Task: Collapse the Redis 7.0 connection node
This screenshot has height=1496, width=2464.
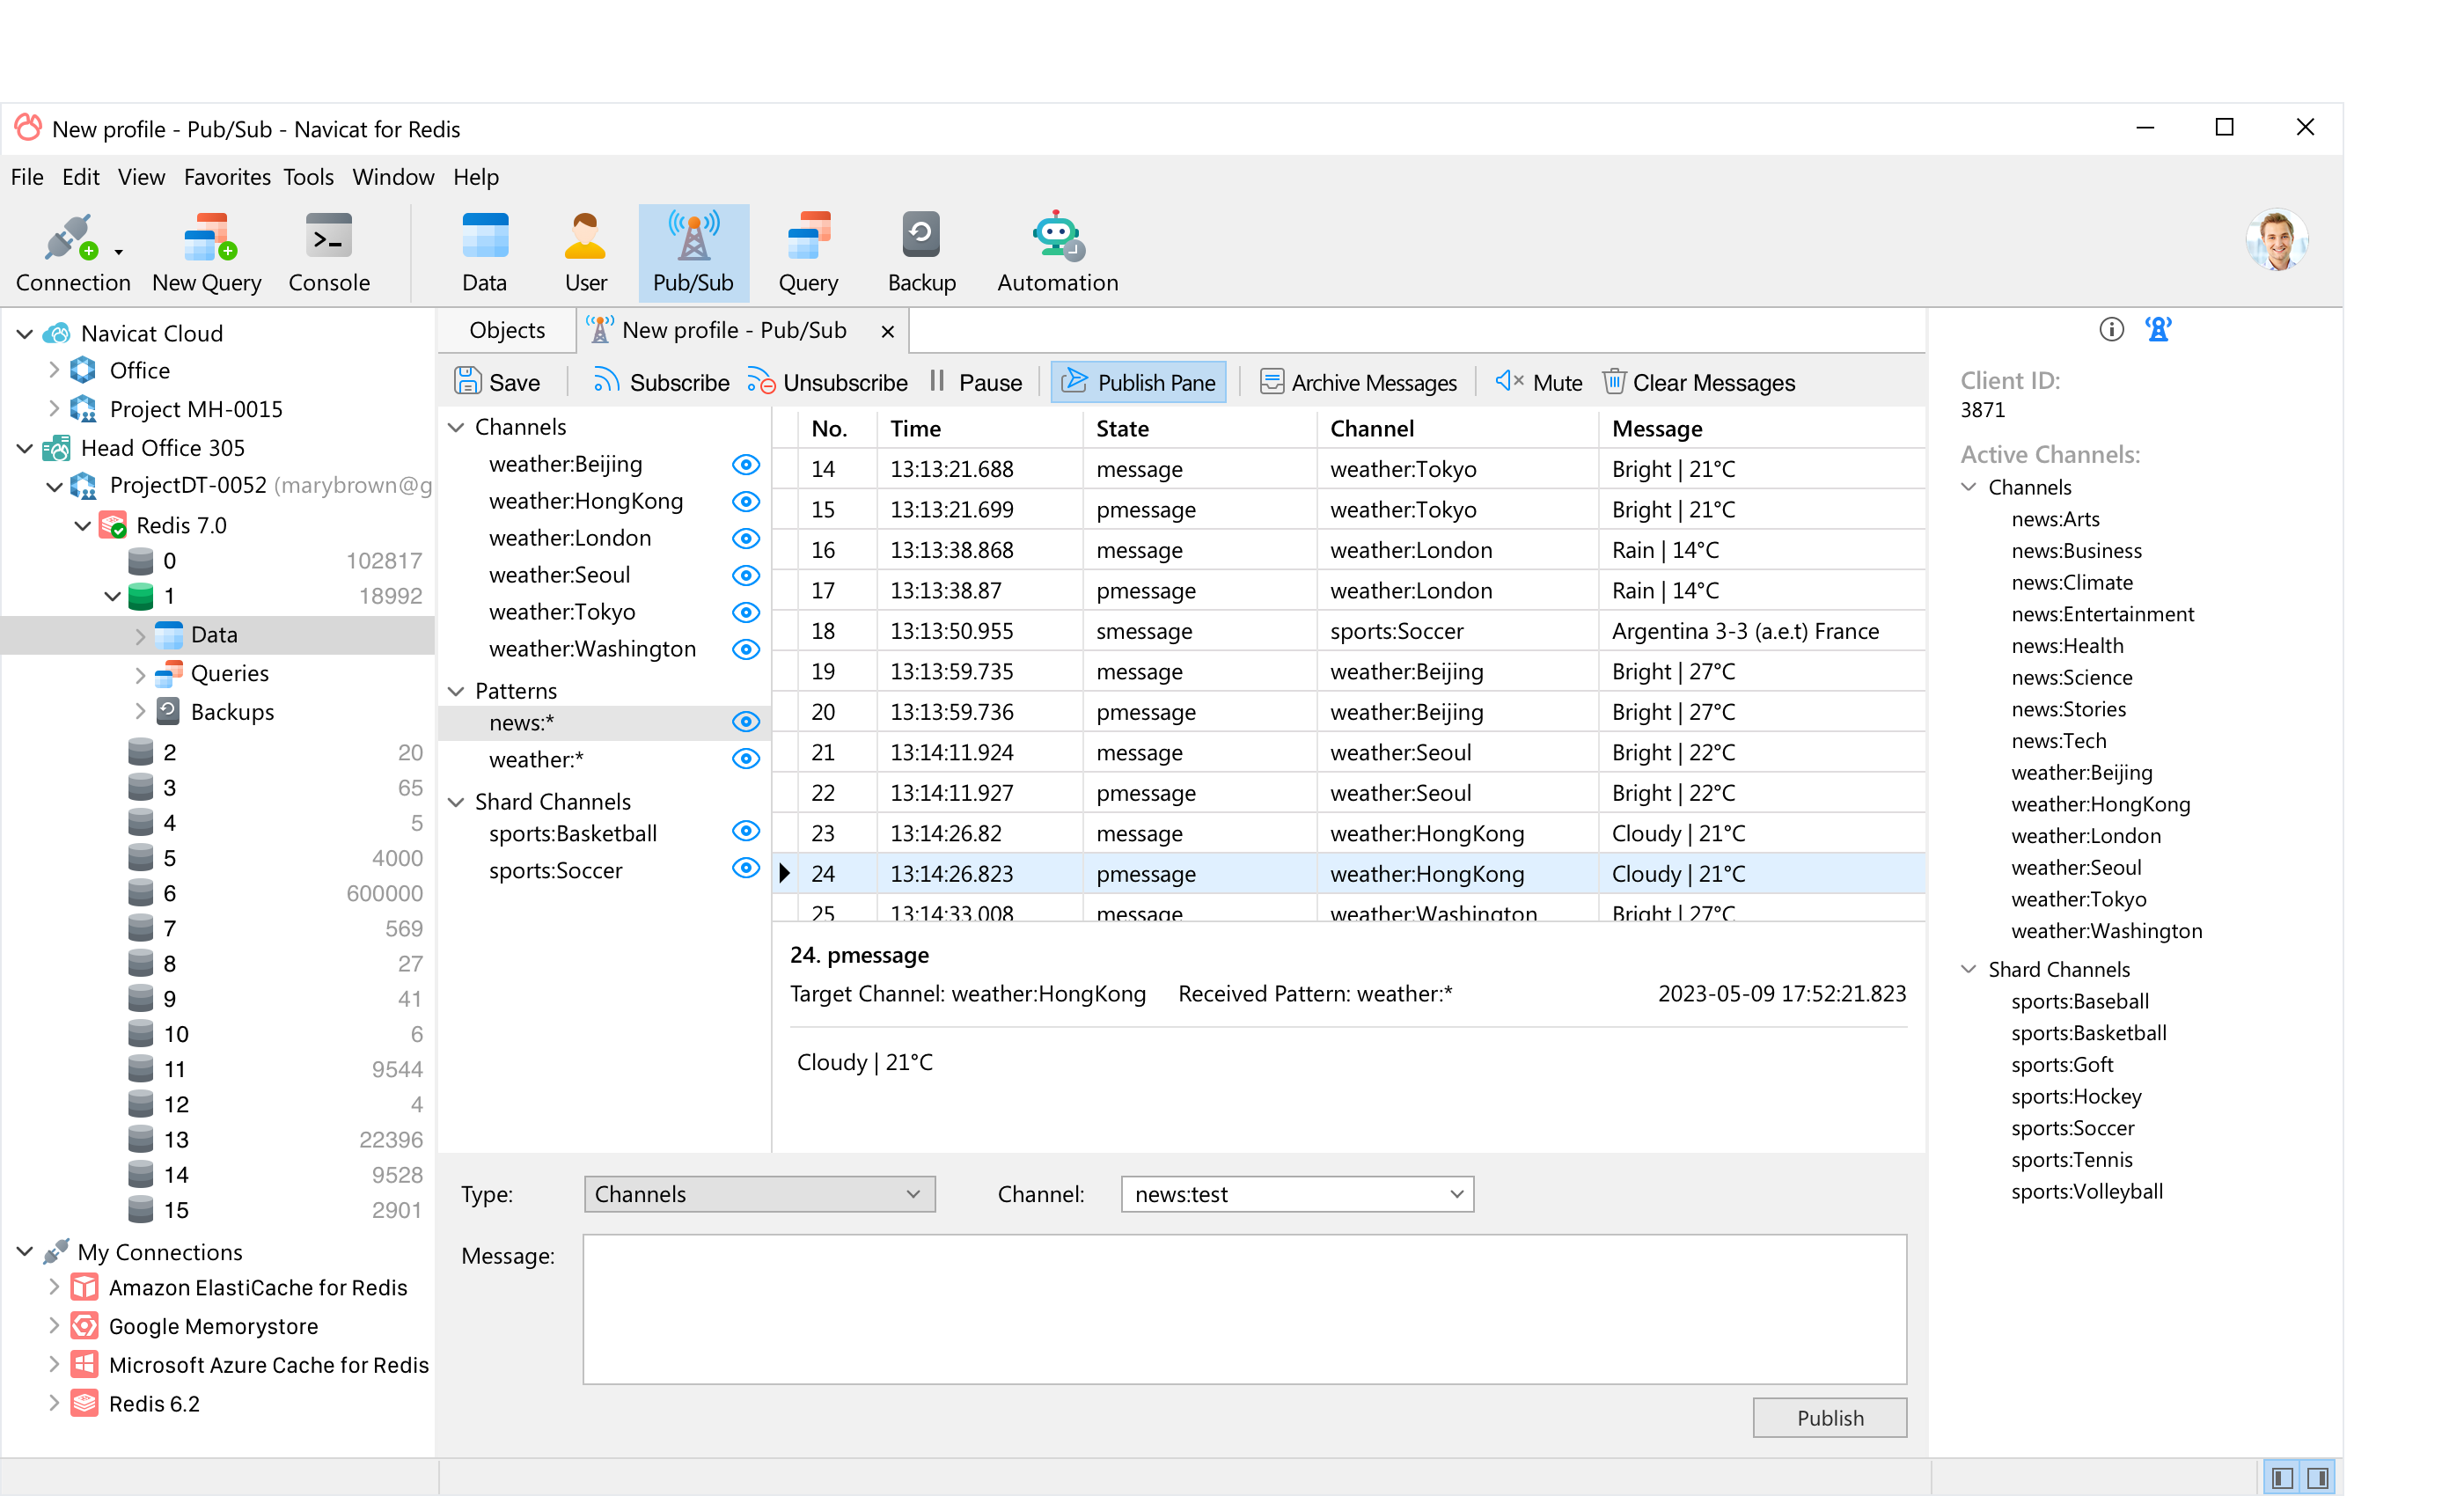Action: (83, 525)
